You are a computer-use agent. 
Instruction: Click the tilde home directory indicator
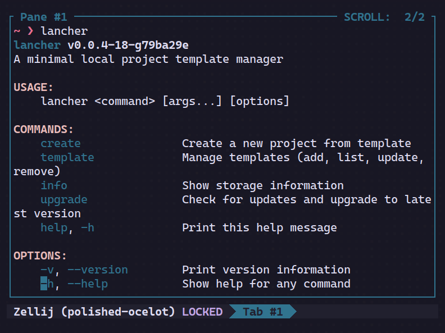tap(17, 31)
